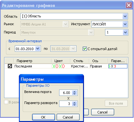Select the Крестик style cell in Стиль column
This screenshot has height=122, width=134.
(80, 66)
